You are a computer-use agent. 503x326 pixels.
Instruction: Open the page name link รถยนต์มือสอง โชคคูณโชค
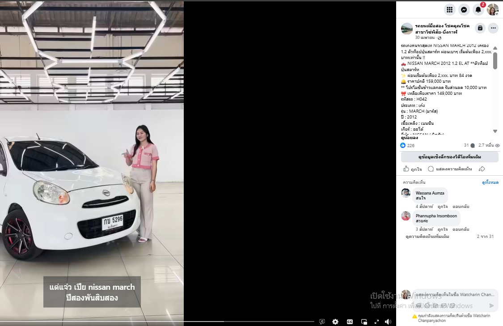point(442,29)
